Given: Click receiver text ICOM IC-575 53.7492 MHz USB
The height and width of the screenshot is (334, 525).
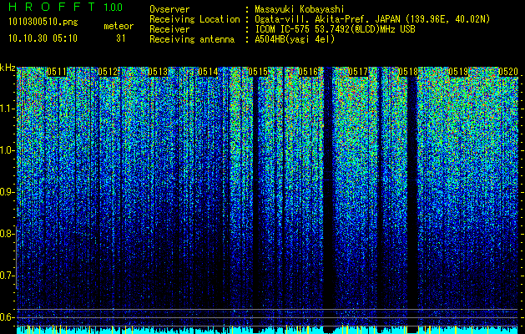Looking at the screenshot, I should coord(335,29).
